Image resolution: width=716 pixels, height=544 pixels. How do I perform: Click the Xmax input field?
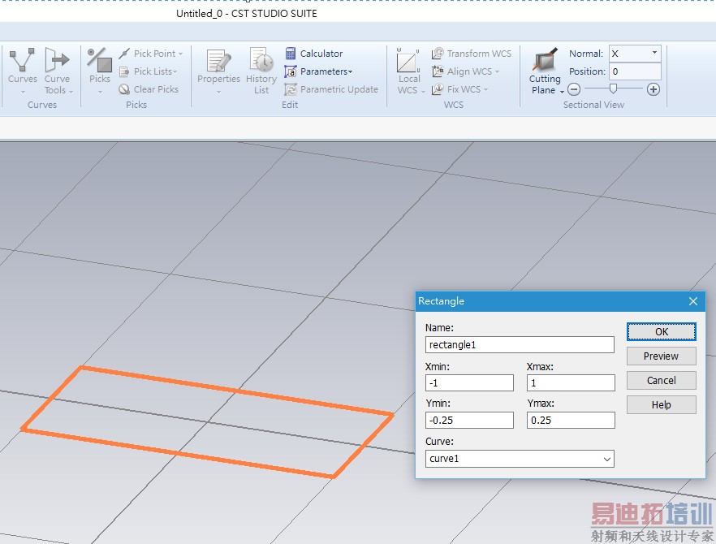tap(571, 382)
